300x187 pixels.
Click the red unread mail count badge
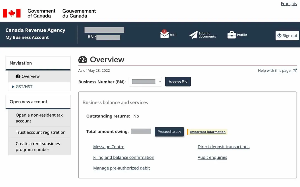tap(164, 32)
